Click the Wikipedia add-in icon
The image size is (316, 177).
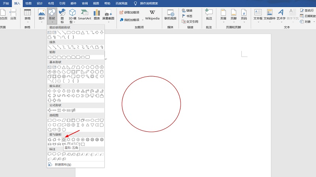tap(152, 14)
